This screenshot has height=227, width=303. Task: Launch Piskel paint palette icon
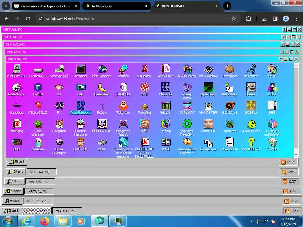(x=272, y=71)
